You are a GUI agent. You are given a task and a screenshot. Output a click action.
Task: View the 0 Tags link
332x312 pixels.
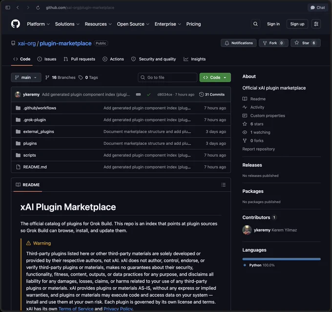tap(88, 78)
